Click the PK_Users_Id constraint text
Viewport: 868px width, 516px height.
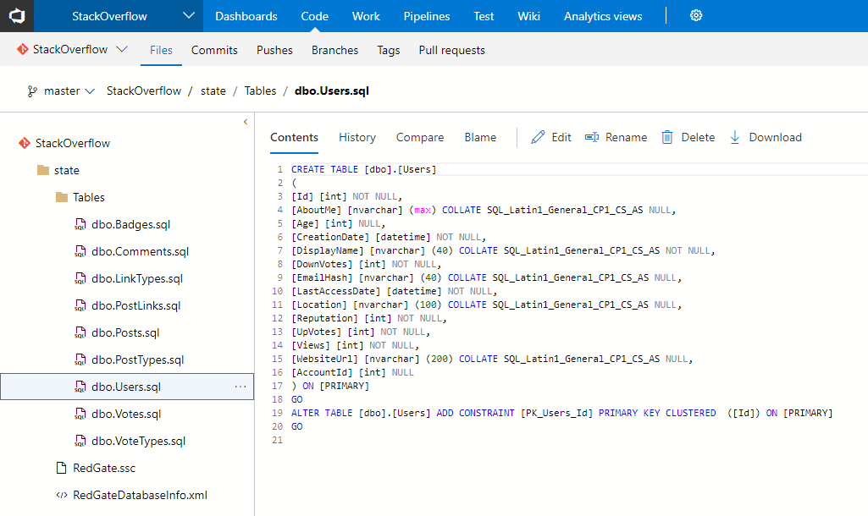pyautogui.click(x=556, y=413)
